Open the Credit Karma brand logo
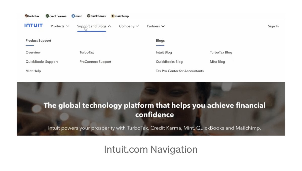Screen dimensions: 302x171 (x=56, y=16)
